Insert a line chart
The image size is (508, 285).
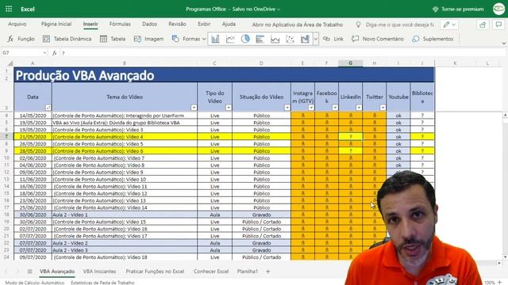pyautogui.click(x=230, y=39)
